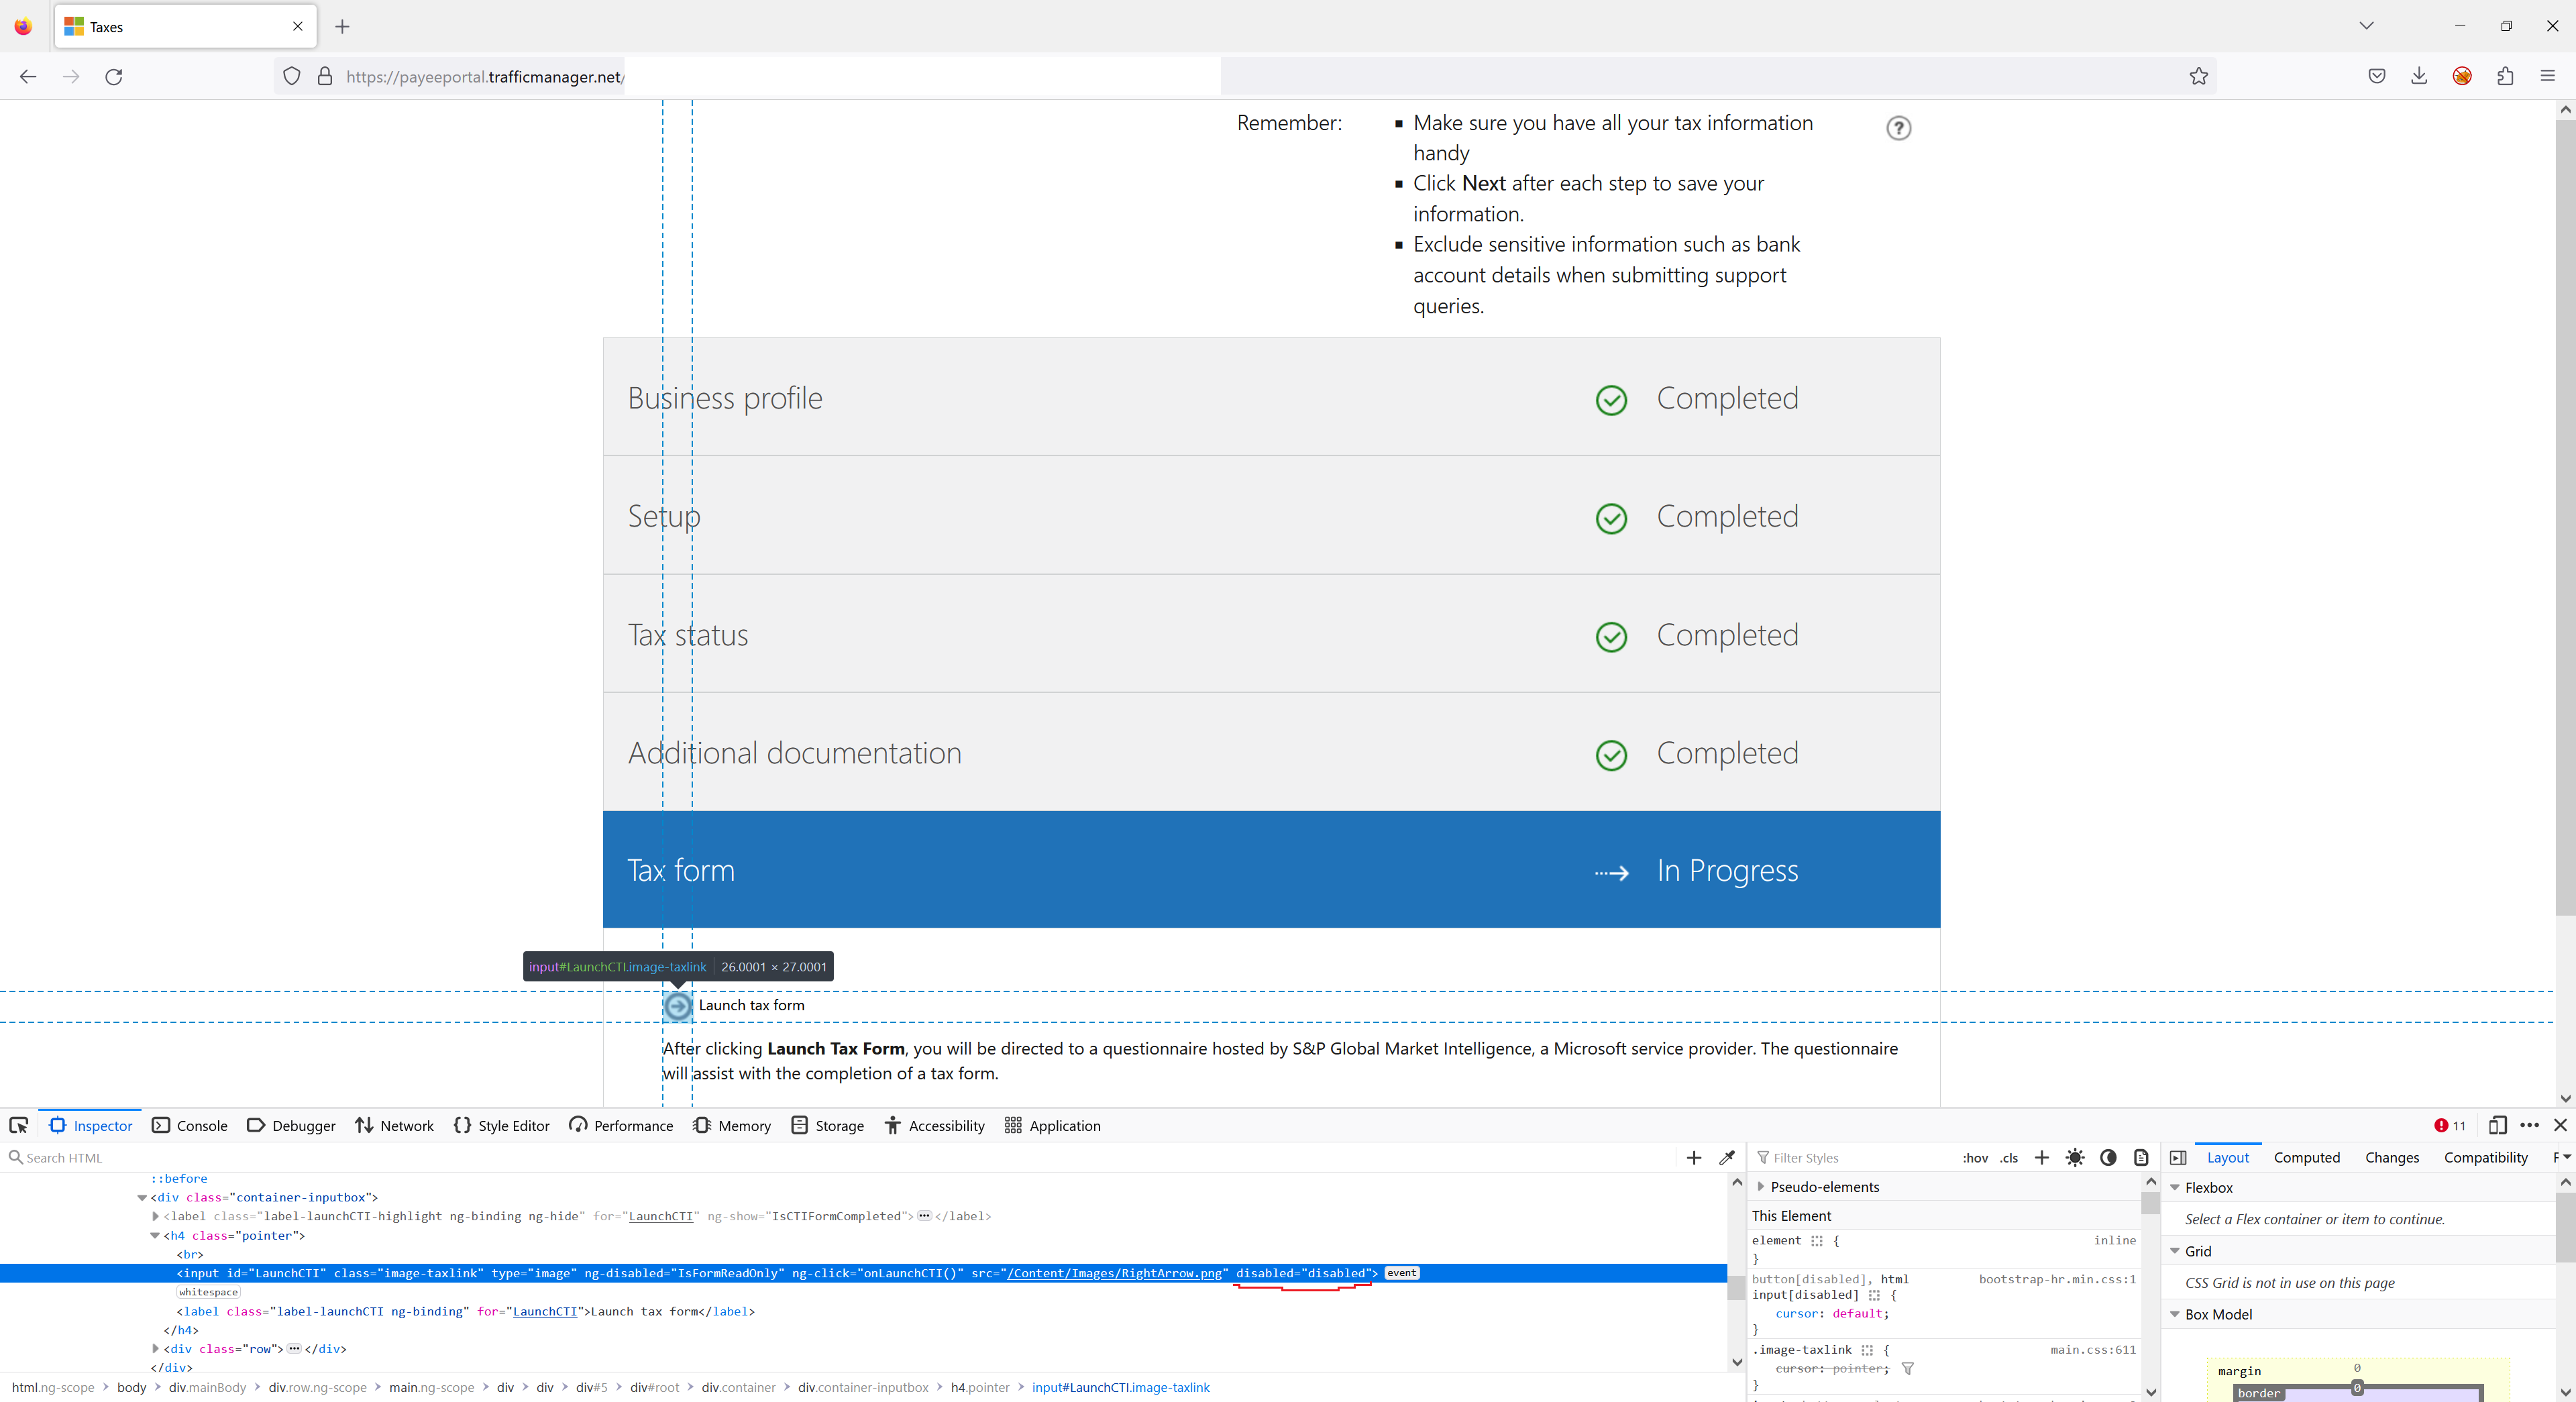Image resolution: width=2576 pixels, height=1402 pixels.
Task: Toggle light color scheme simulation
Action: point(2075,1157)
